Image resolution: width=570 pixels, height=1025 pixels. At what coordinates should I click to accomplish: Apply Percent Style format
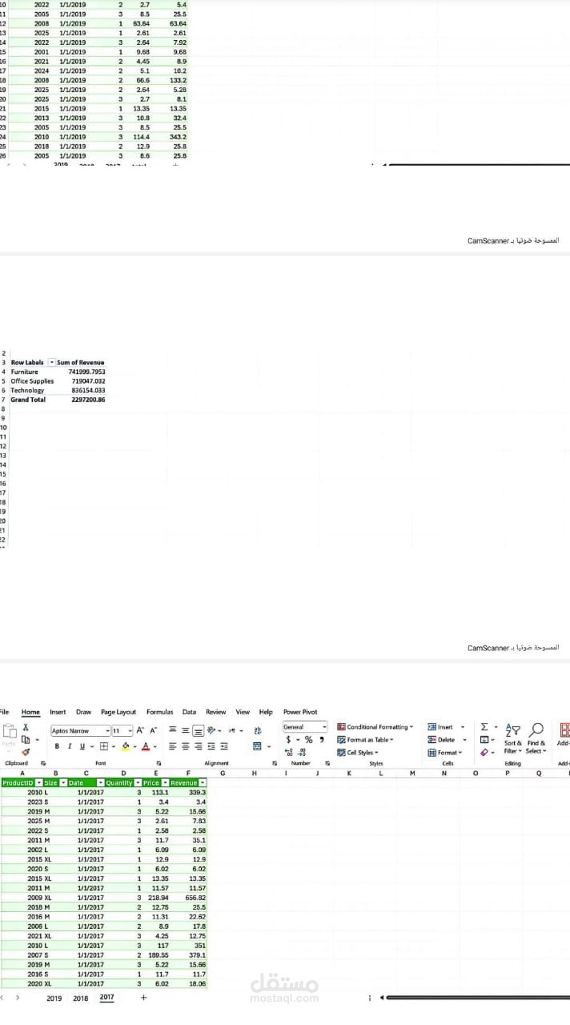309,740
